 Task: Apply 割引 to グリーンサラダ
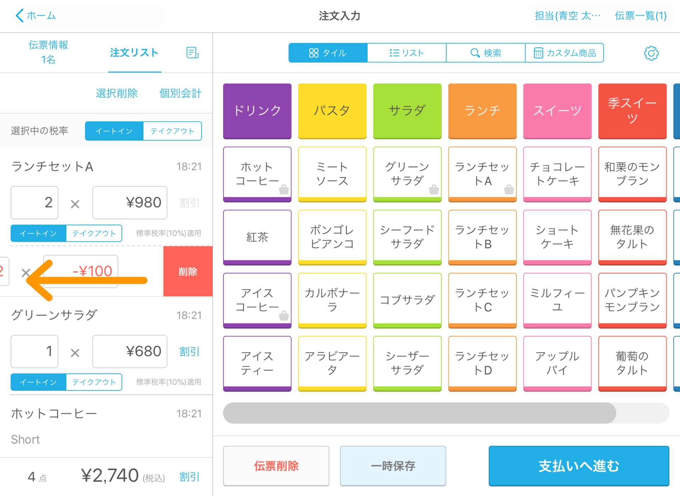pyautogui.click(x=189, y=351)
